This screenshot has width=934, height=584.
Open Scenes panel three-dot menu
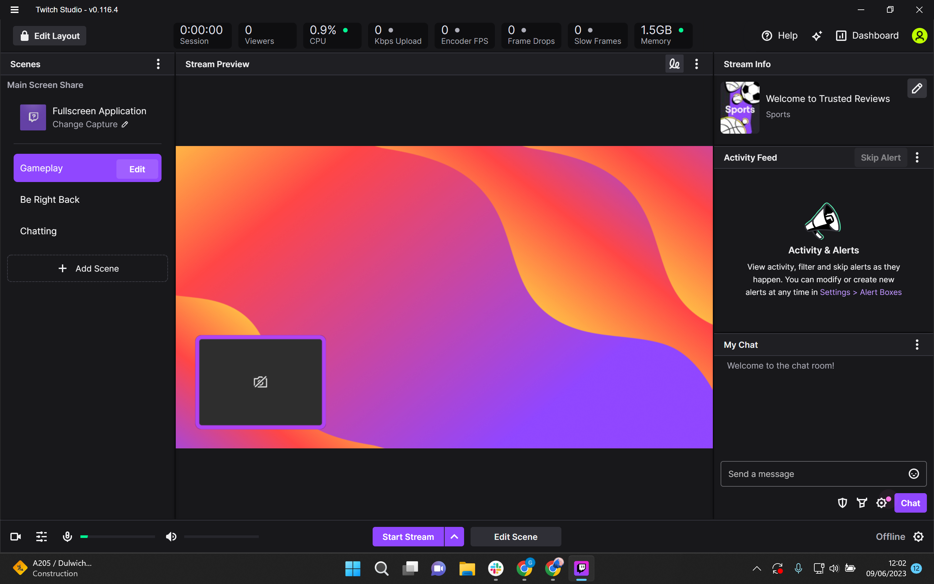click(158, 64)
